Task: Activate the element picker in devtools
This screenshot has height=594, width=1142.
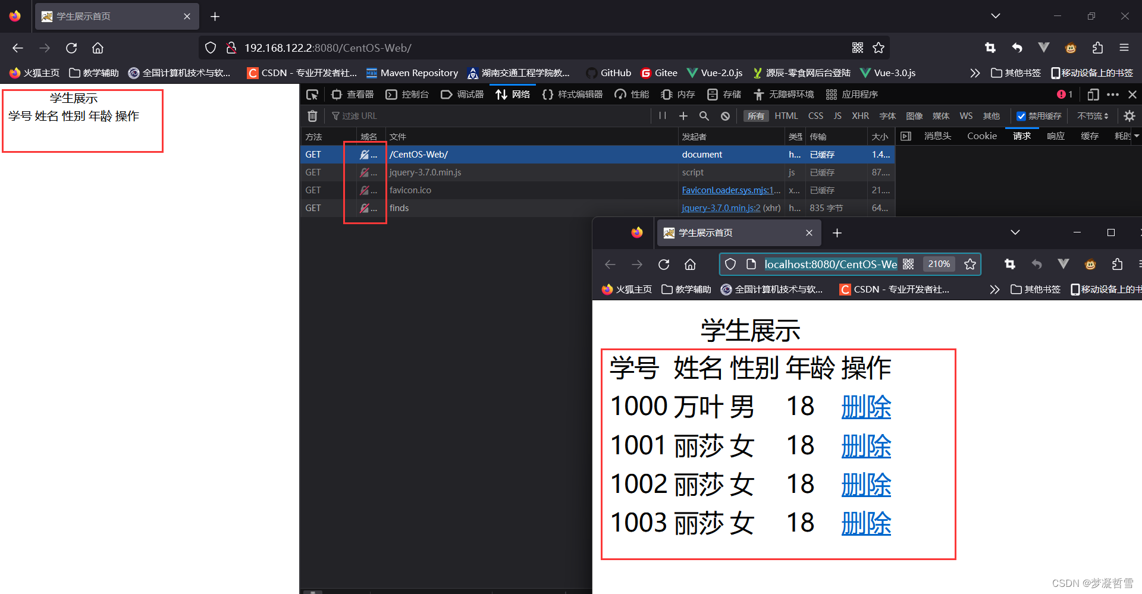Action: pyautogui.click(x=312, y=95)
